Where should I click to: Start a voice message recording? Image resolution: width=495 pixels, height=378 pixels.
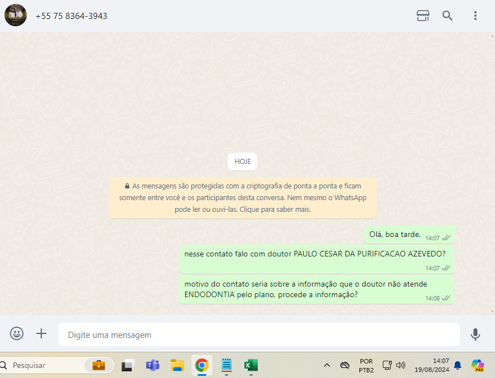(475, 334)
